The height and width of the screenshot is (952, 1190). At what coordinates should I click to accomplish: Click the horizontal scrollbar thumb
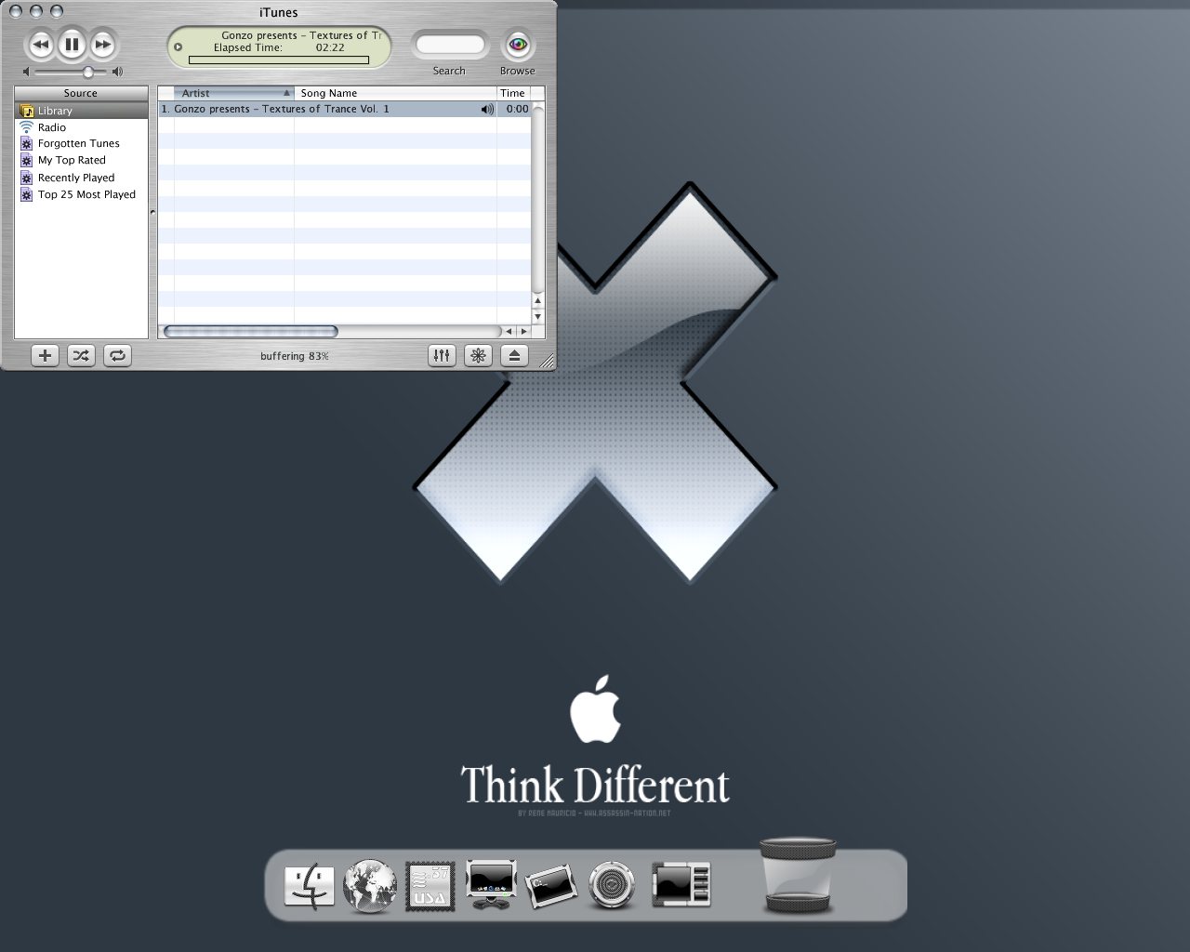[x=250, y=331]
